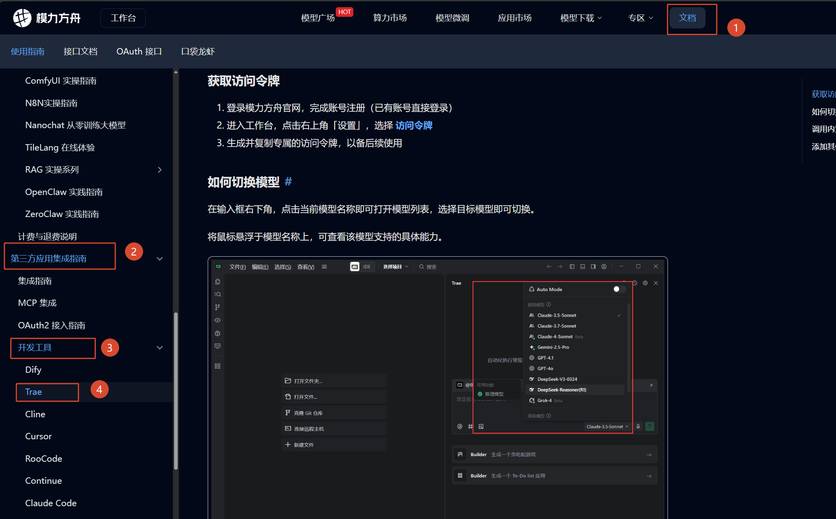Screen dimensions: 836x519
Task: Click the sidebar vertical scrollbar
Action: coord(176,390)
